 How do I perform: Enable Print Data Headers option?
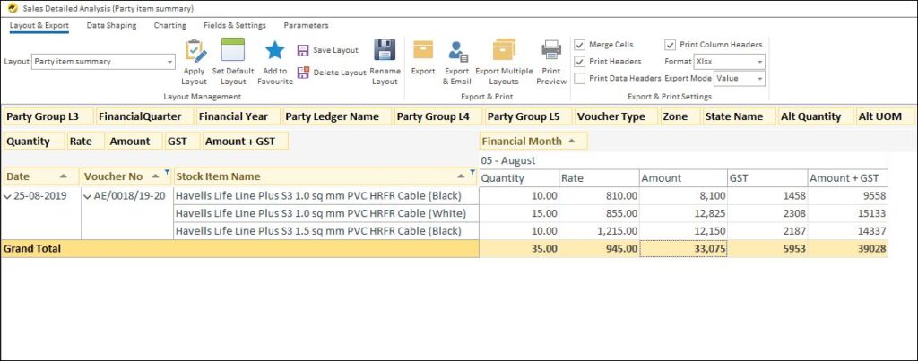click(x=580, y=79)
